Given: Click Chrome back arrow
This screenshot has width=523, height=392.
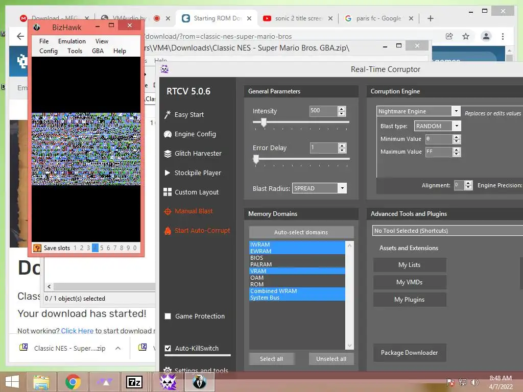Looking at the screenshot, I should click(x=20, y=36).
